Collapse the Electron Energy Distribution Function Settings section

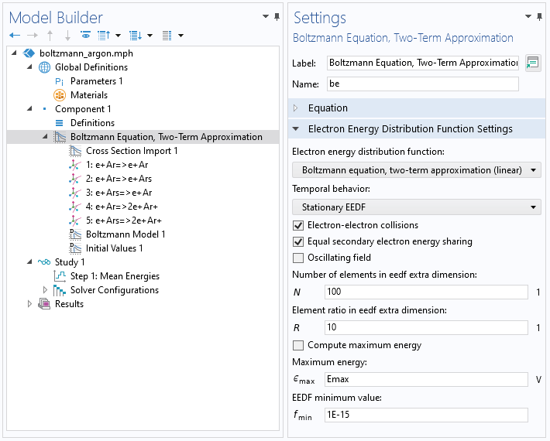click(x=296, y=129)
